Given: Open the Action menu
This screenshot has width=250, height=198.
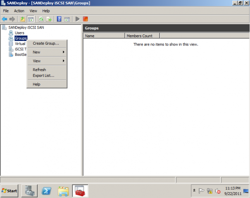Looking at the screenshot, I should coord(19,11).
